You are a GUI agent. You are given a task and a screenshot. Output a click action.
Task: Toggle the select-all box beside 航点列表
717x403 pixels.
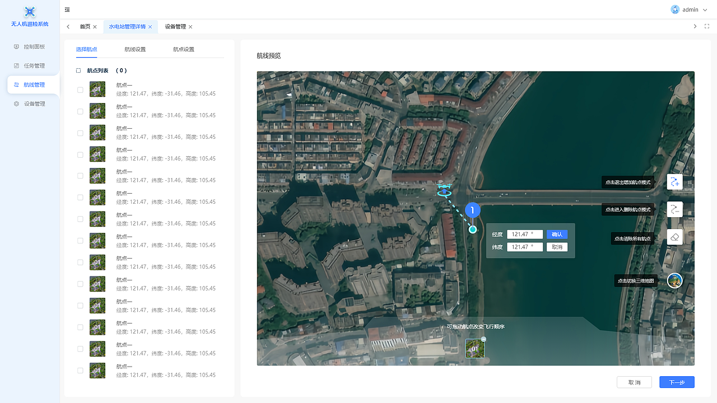click(x=78, y=71)
